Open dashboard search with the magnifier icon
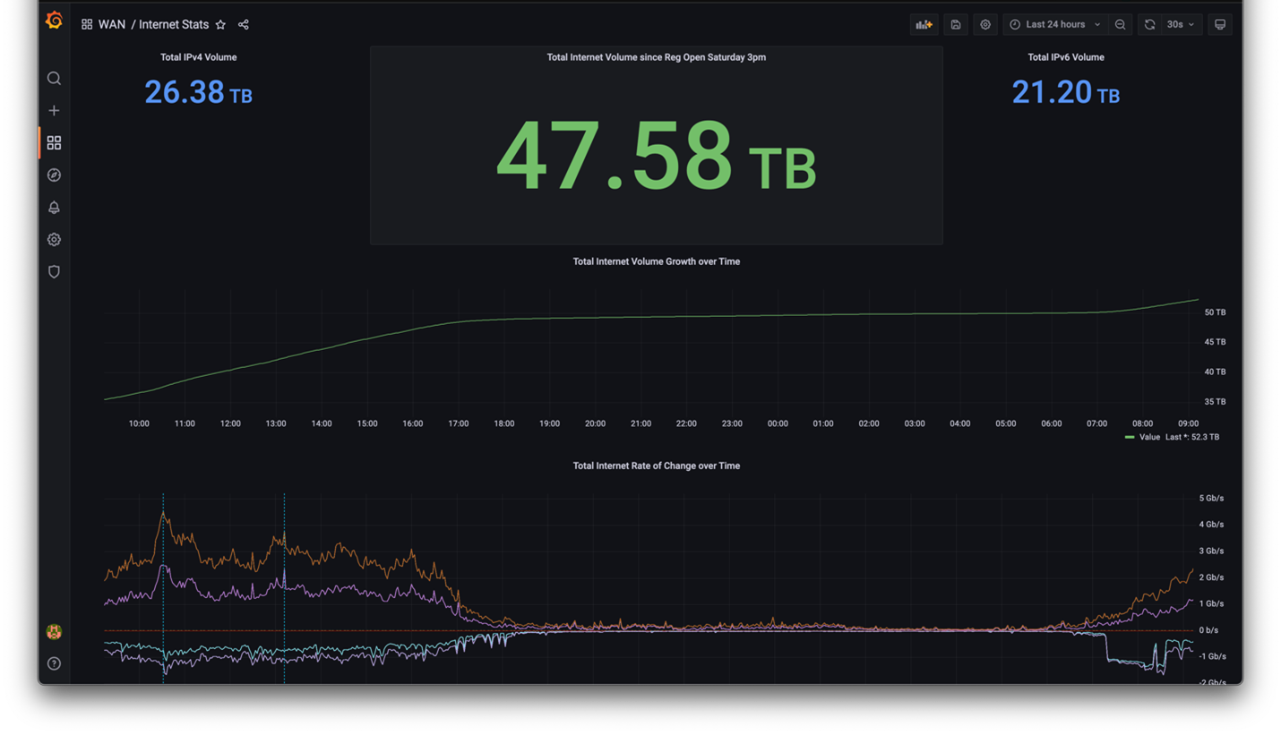The image size is (1281, 735). [54, 78]
